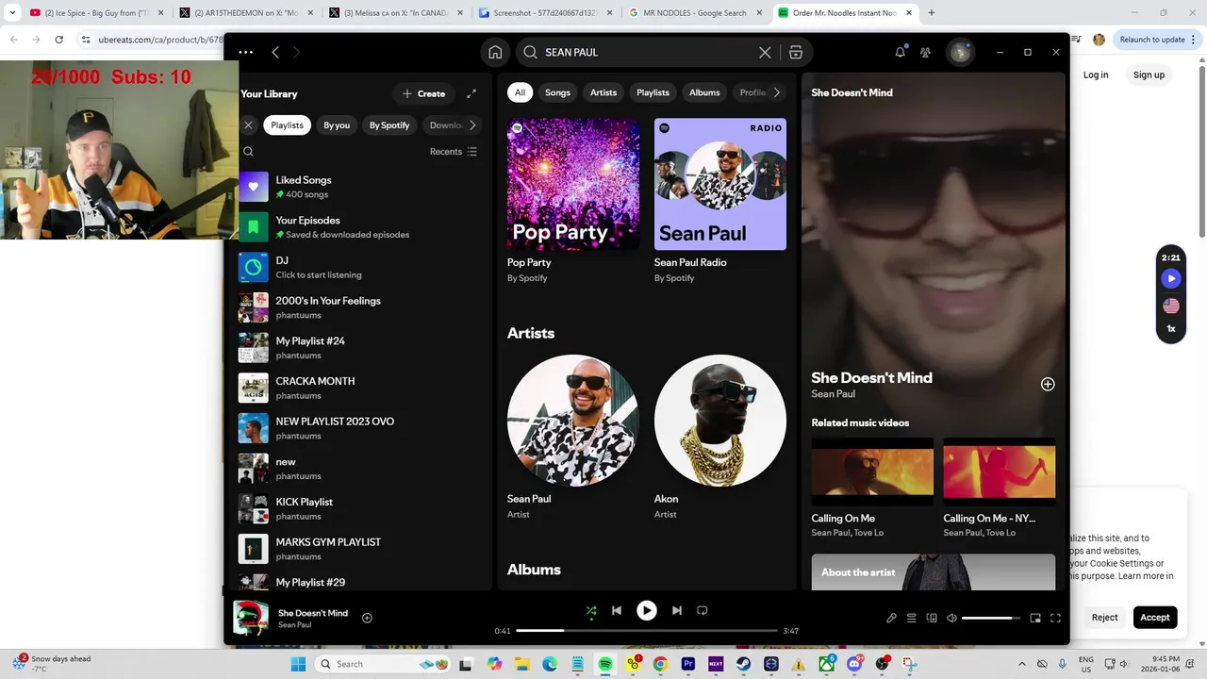Viewport: 1207px width, 679px height.
Task: Open Spotify notifications bell
Action: coord(901,53)
